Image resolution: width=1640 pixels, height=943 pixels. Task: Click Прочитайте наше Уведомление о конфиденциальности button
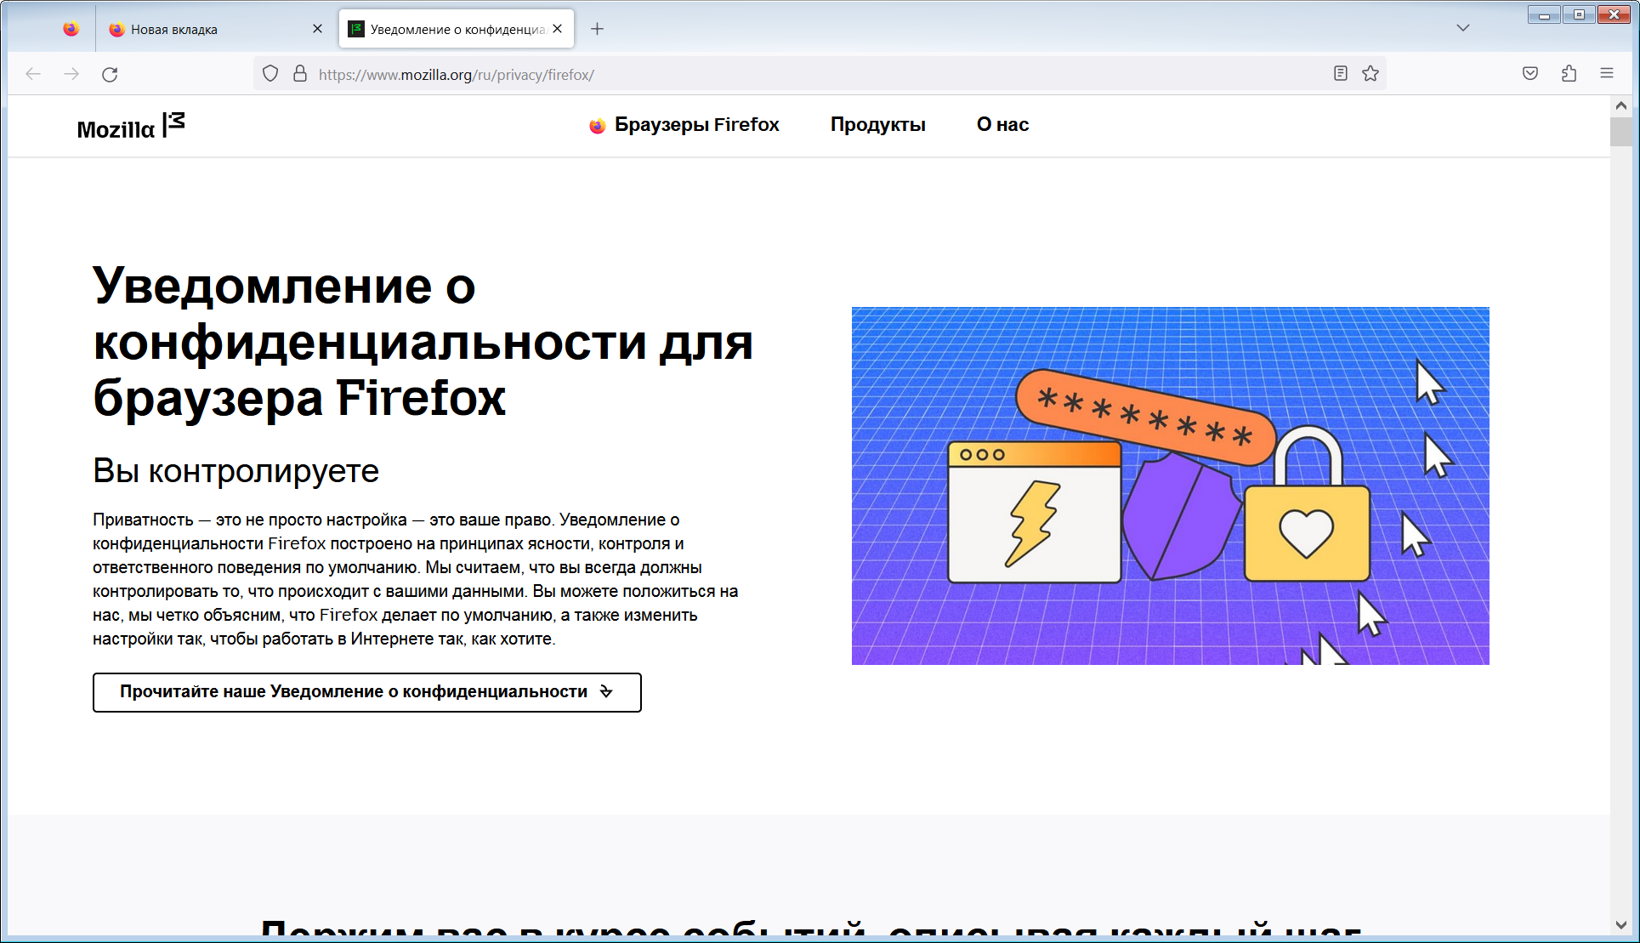[x=366, y=692]
